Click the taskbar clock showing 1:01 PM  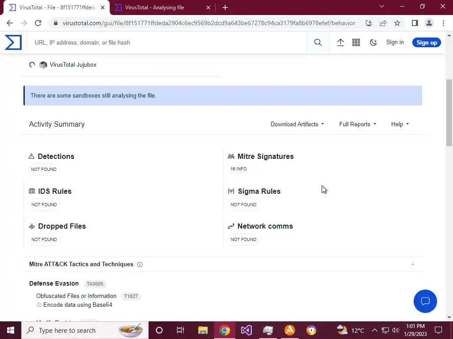coord(415,330)
